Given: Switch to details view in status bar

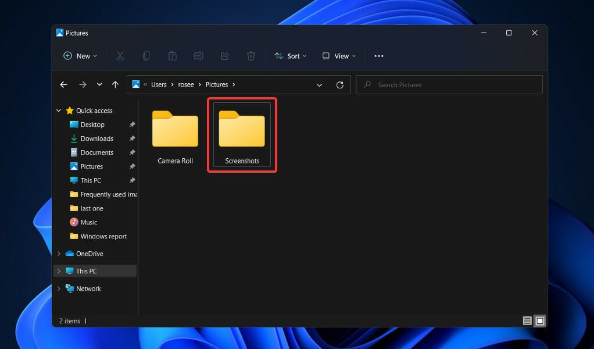Looking at the screenshot, I should (x=527, y=321).
